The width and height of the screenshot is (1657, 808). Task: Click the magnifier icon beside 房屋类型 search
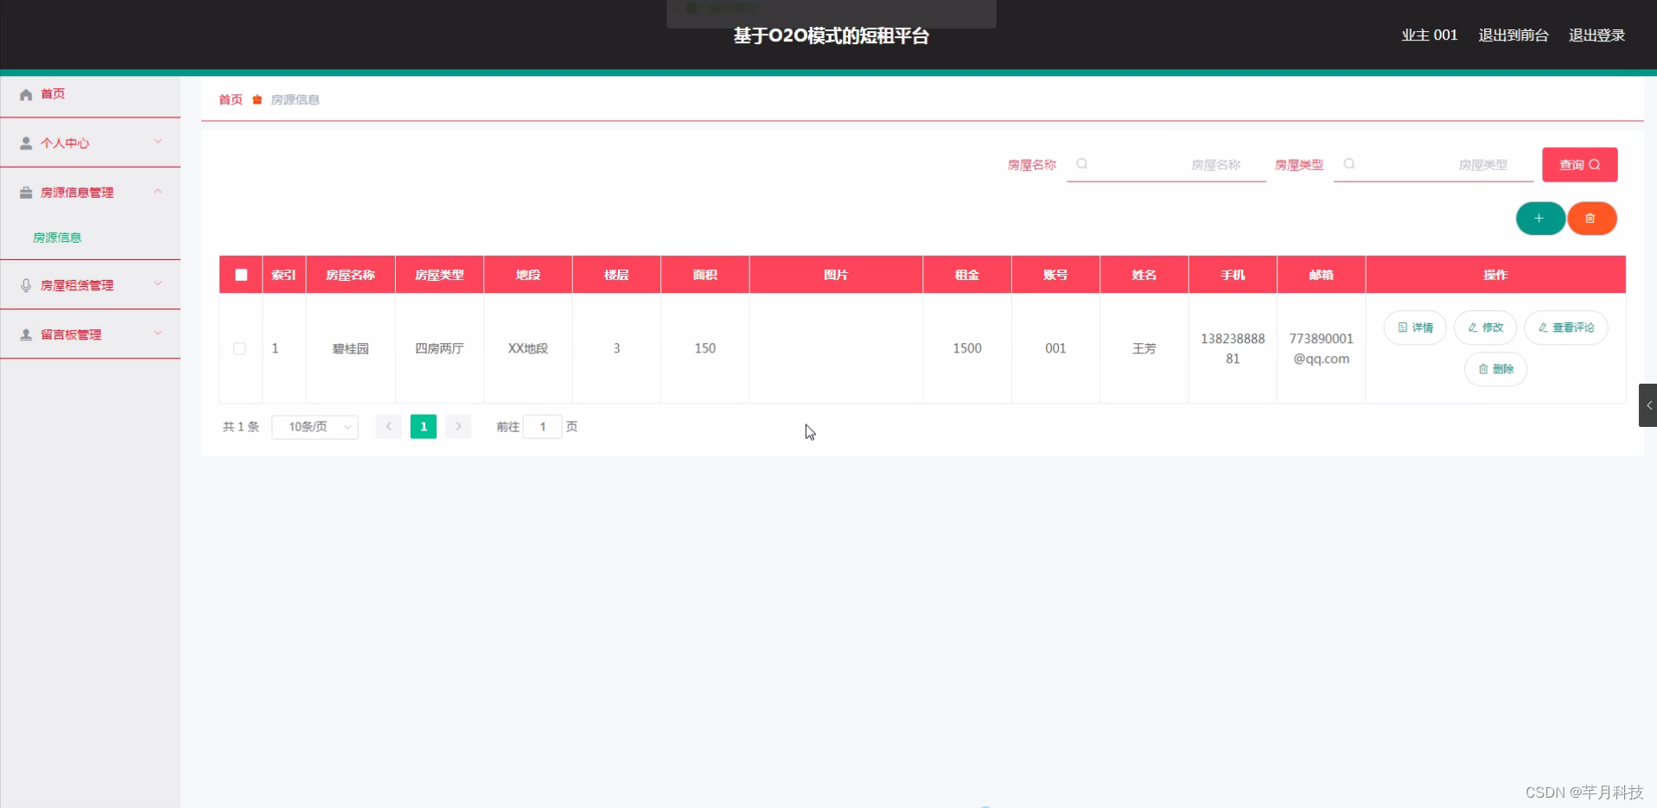(x=1348, y=163)
